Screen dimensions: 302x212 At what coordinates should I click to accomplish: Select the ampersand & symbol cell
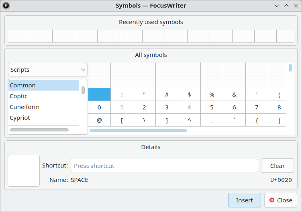pos(234,95)
